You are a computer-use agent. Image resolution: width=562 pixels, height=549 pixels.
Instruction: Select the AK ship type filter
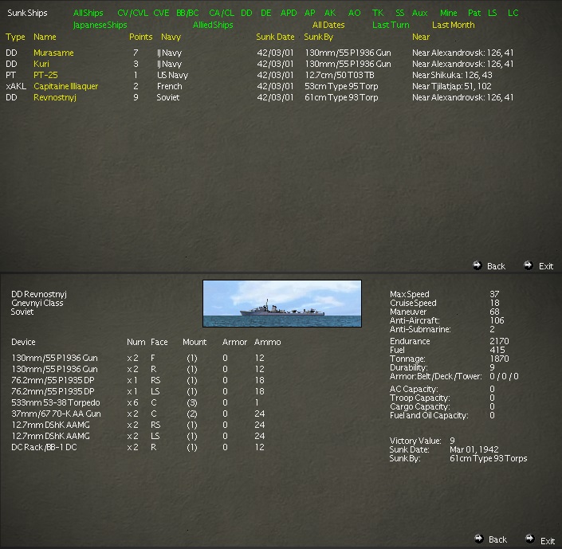330,13
